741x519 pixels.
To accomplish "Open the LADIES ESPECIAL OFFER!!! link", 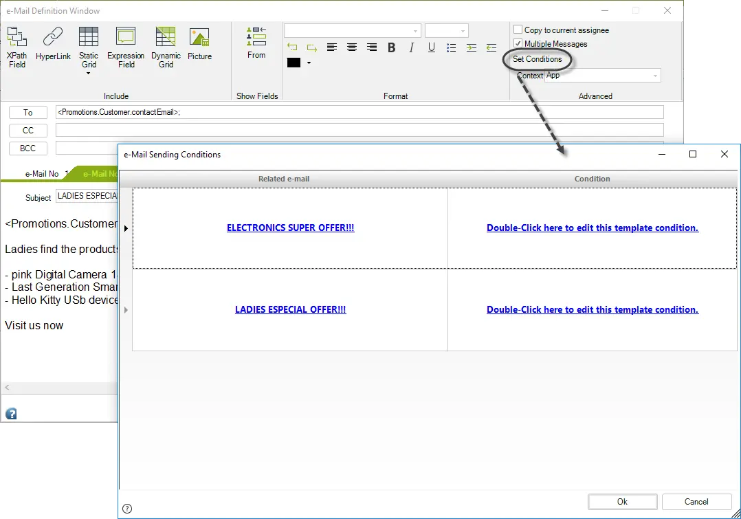I will pyautogui.click(x=290, y=309).
